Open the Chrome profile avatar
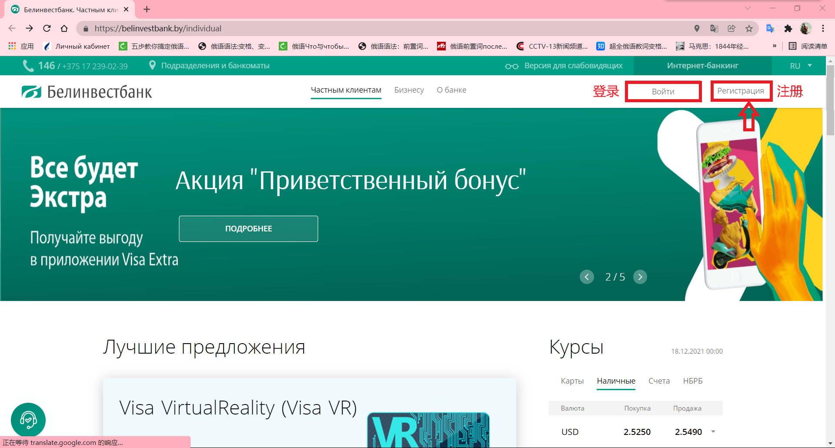This screenshot has width=835, height=448. (806, 28)
